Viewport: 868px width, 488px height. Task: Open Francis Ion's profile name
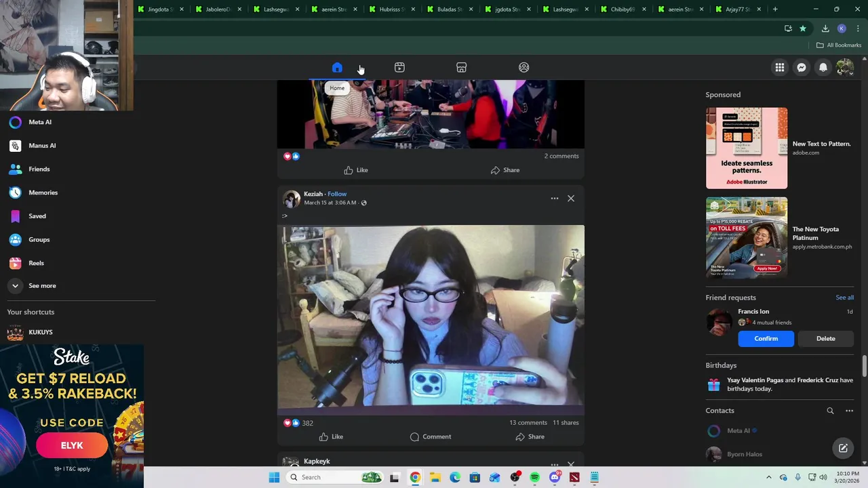point(753,312)
